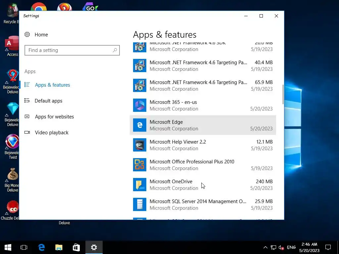Click the muted volume tray icon

pos(281,247)
